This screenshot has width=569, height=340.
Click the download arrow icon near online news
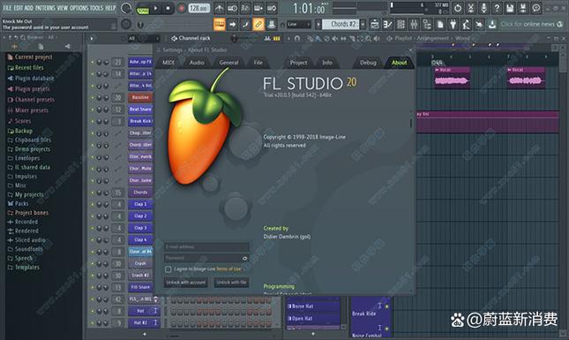tap(492, 25)
